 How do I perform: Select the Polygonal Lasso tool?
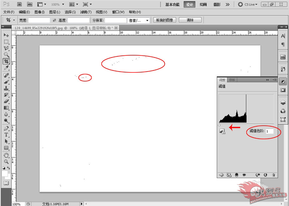6,48
